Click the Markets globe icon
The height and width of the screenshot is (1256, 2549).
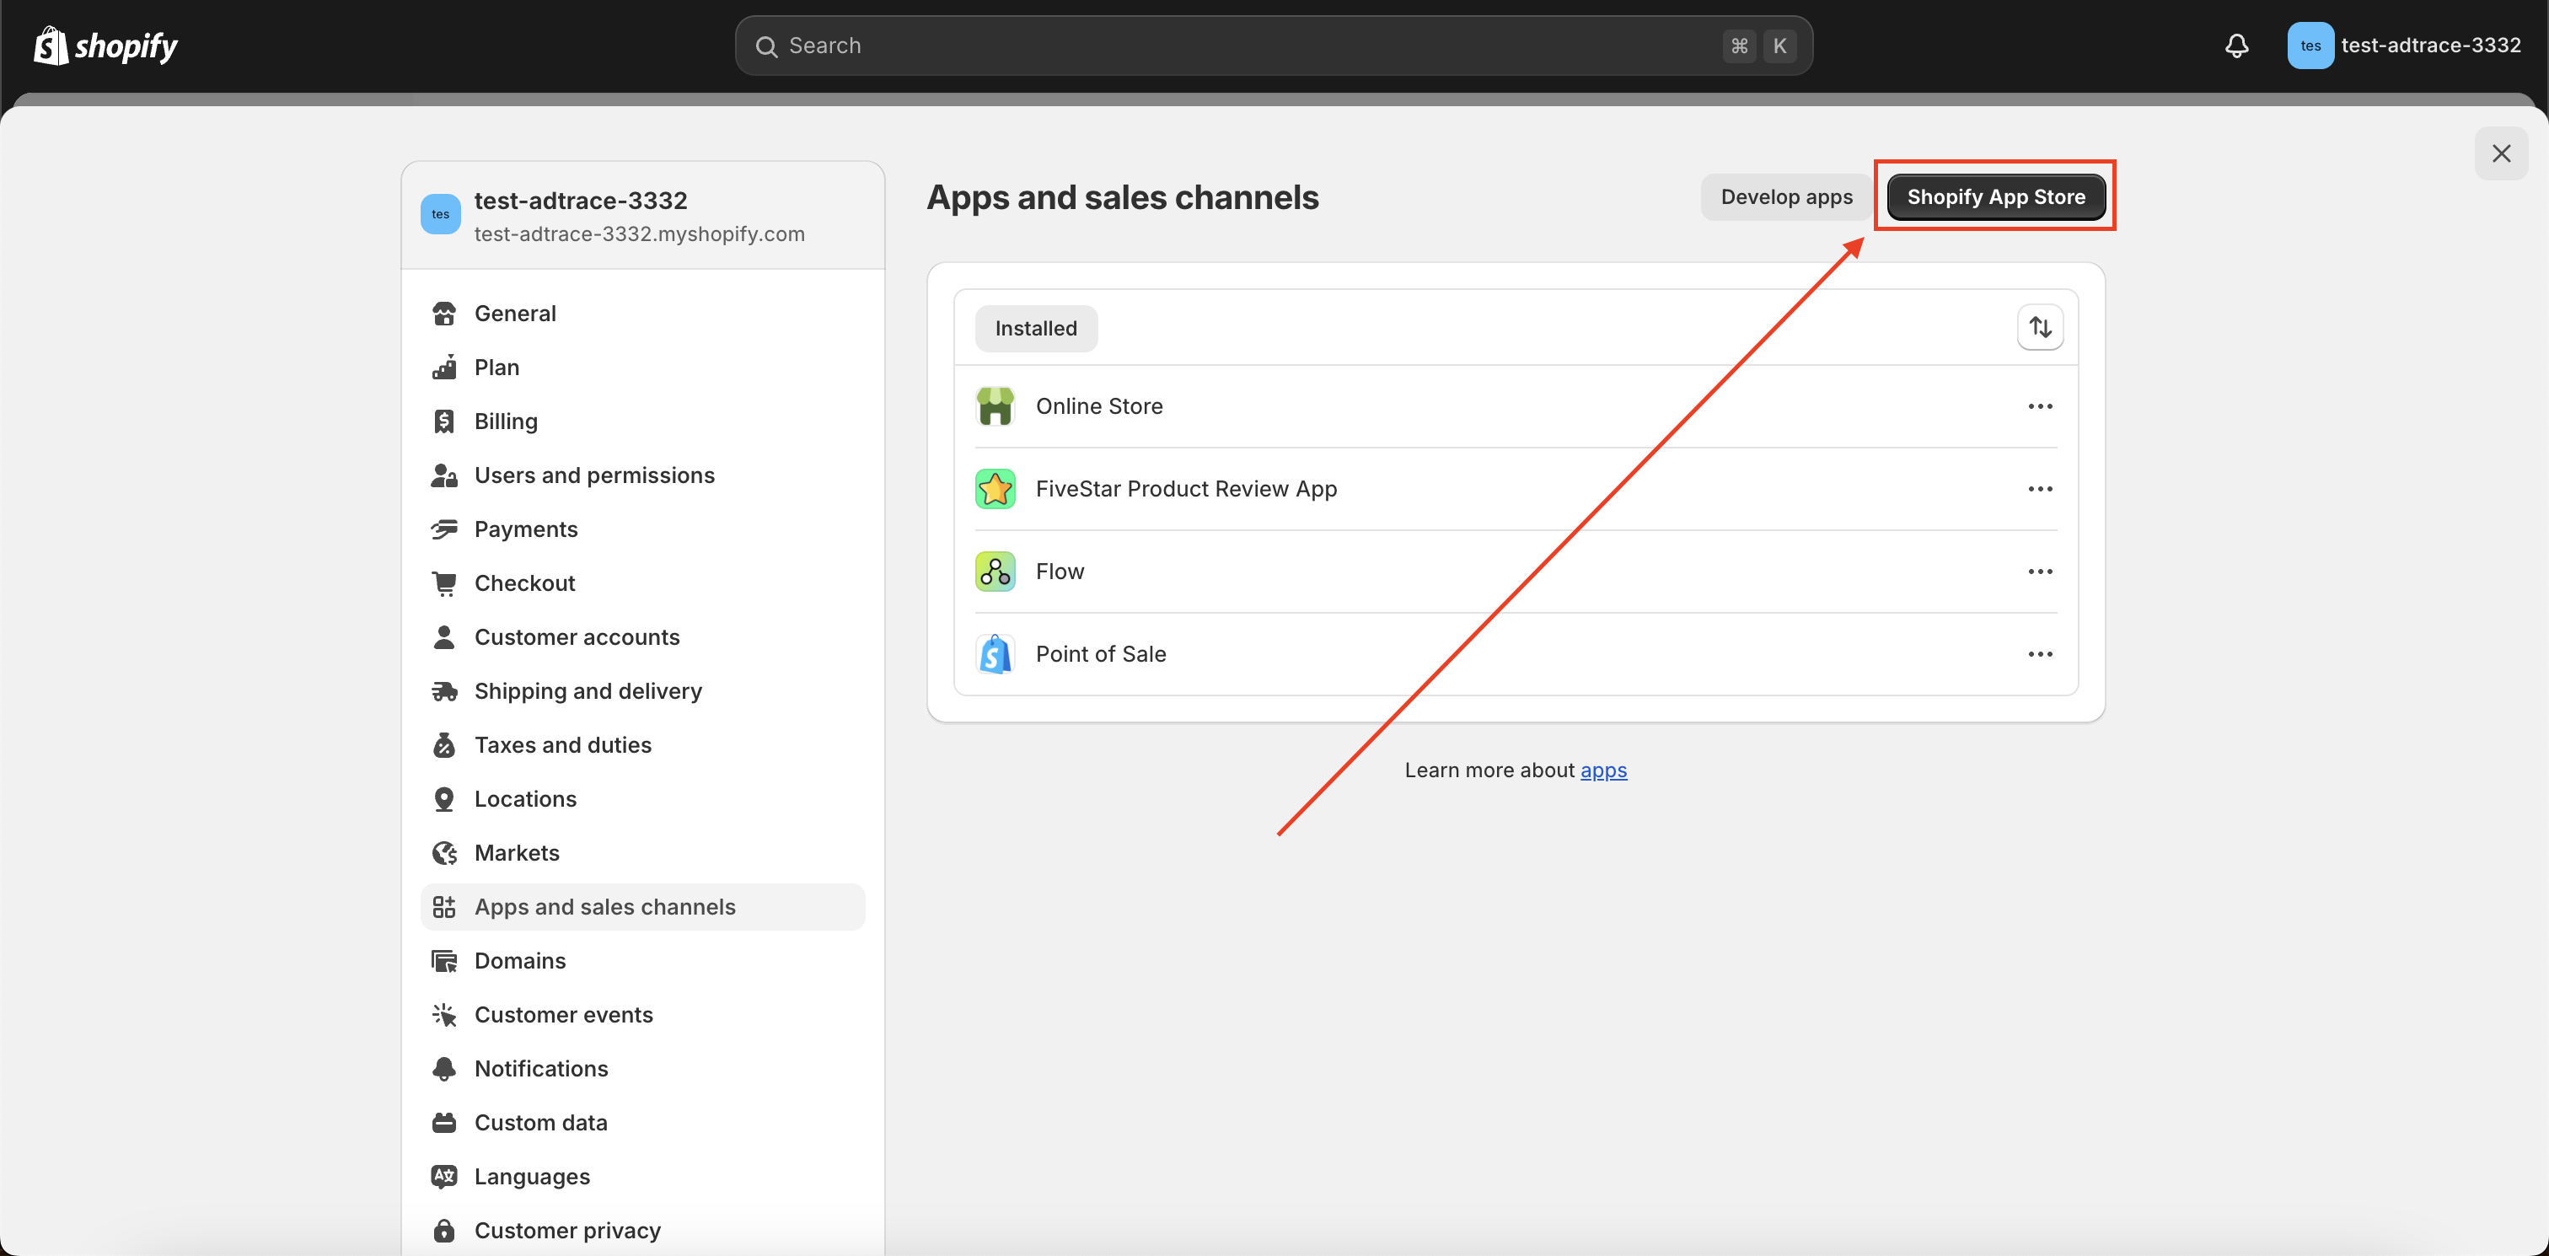point(444,853)
